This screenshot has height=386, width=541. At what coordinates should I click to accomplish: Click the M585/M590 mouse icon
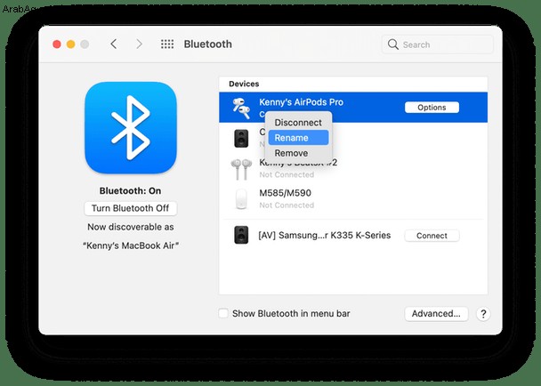[241, 199]
